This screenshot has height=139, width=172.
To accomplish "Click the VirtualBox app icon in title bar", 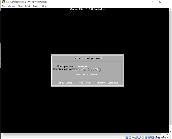I will click(3, 2).
